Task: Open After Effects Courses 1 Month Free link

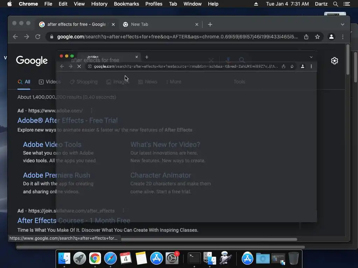Action: click(x=74, y=221)
